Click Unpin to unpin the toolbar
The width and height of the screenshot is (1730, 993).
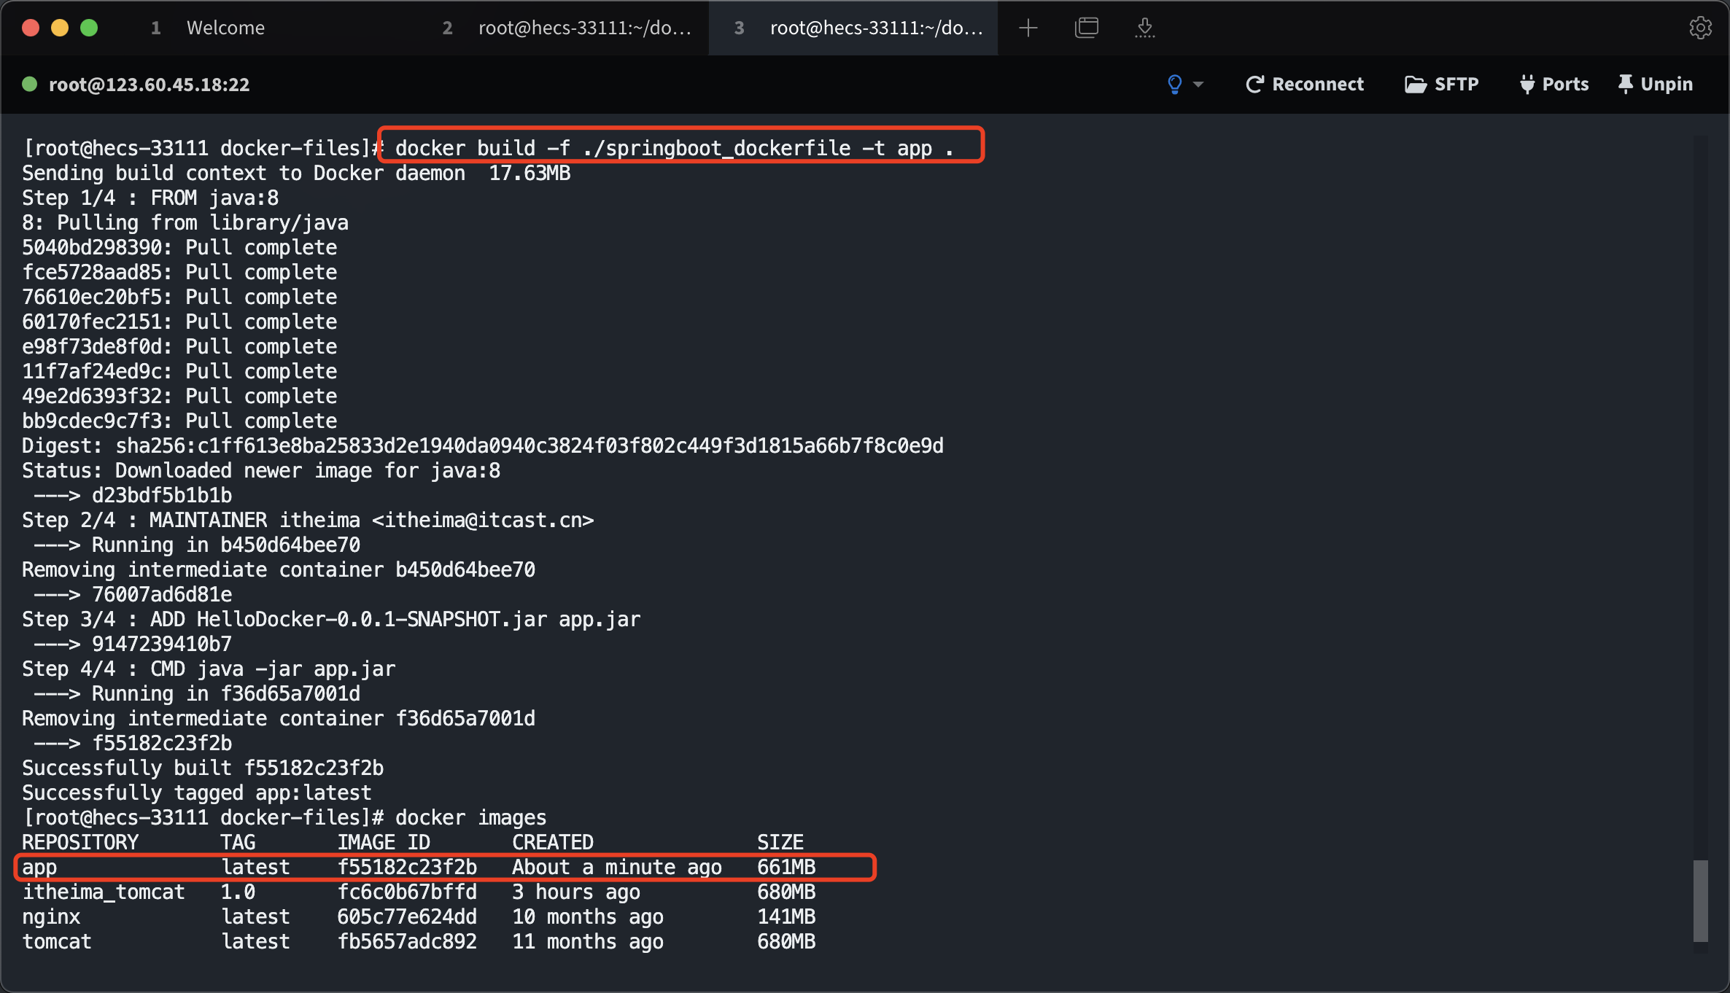coord(1655,85)
